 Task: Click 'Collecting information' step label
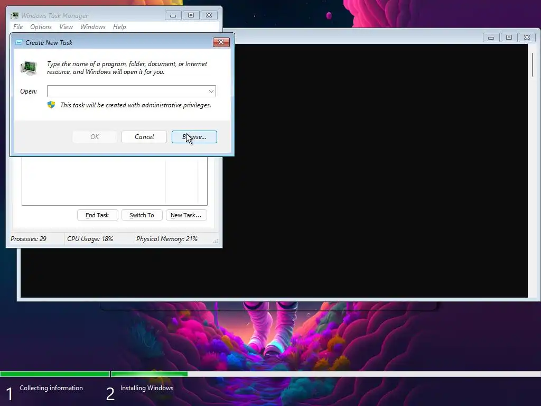tap(51, 388)
